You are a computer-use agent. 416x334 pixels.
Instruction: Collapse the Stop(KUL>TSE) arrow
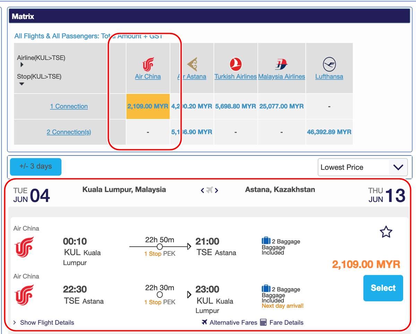pyautogui.click(x=22, y=84)
